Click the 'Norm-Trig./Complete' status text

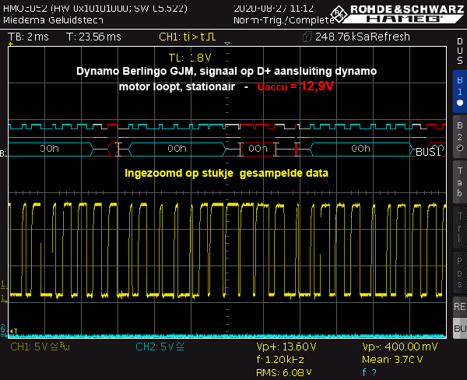coord(284,20)
